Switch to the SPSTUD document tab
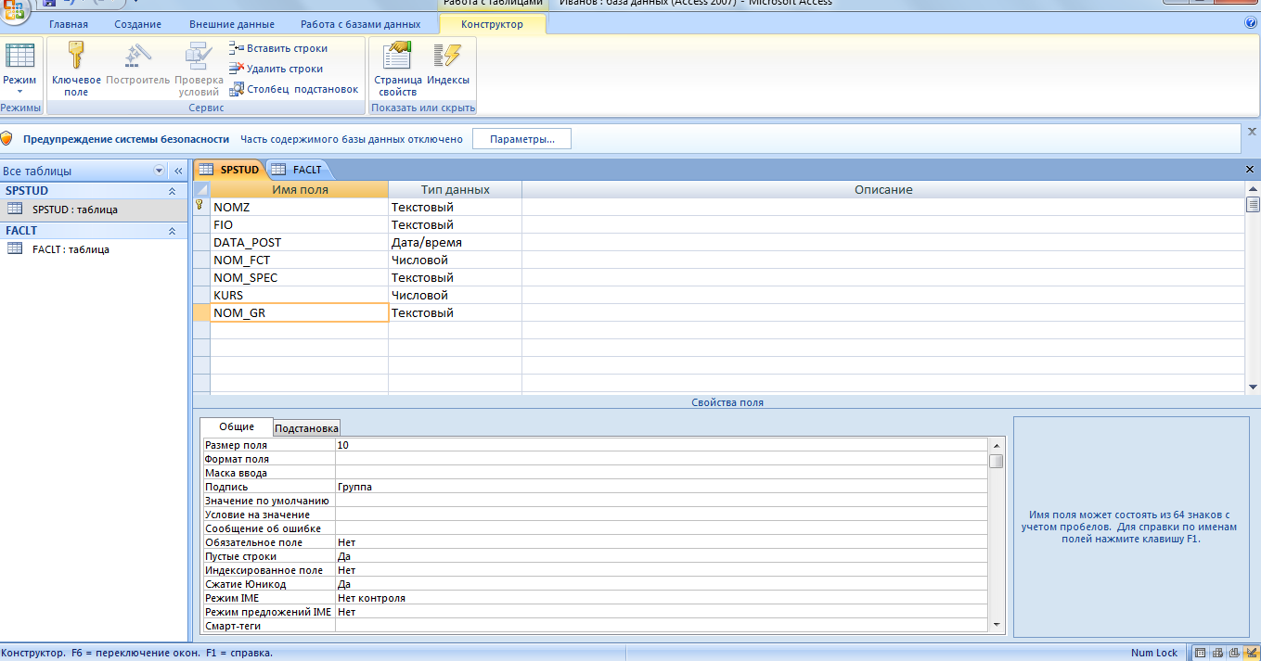 click(x=229, y=170)
